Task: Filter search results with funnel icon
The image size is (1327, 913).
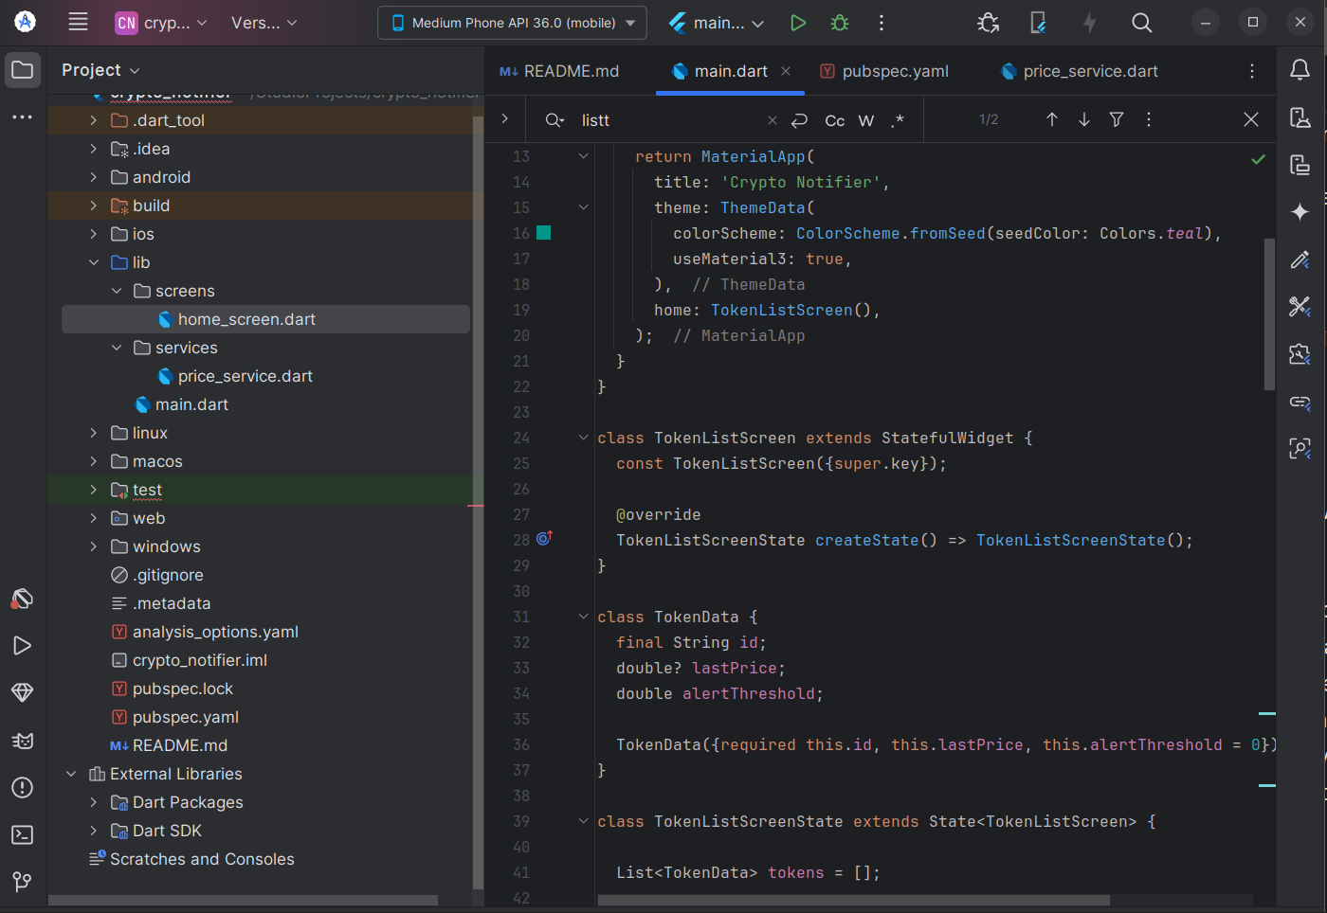Action: [x=1117, y=119]
